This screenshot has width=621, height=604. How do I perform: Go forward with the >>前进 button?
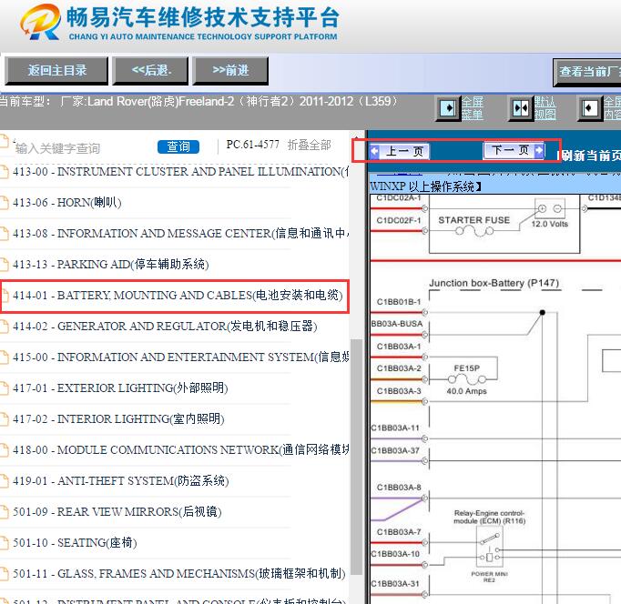click(x=230, y=71)
